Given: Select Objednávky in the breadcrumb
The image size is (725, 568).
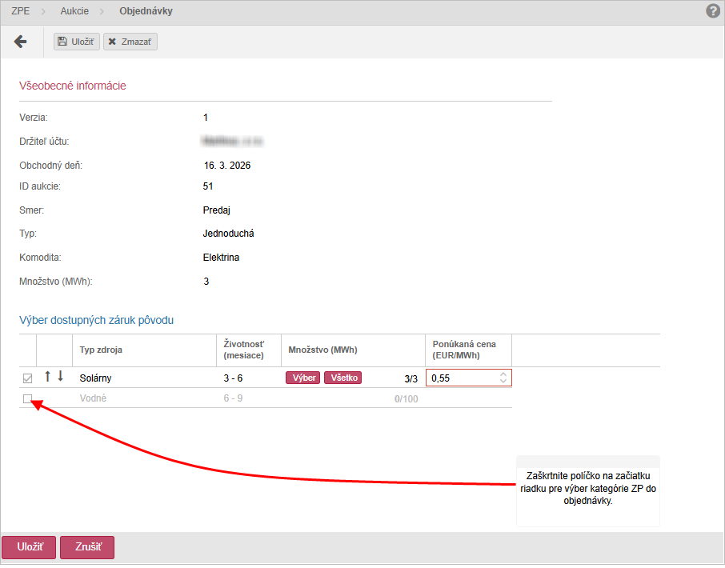Looking at the screenshot, I should [146, 11].
